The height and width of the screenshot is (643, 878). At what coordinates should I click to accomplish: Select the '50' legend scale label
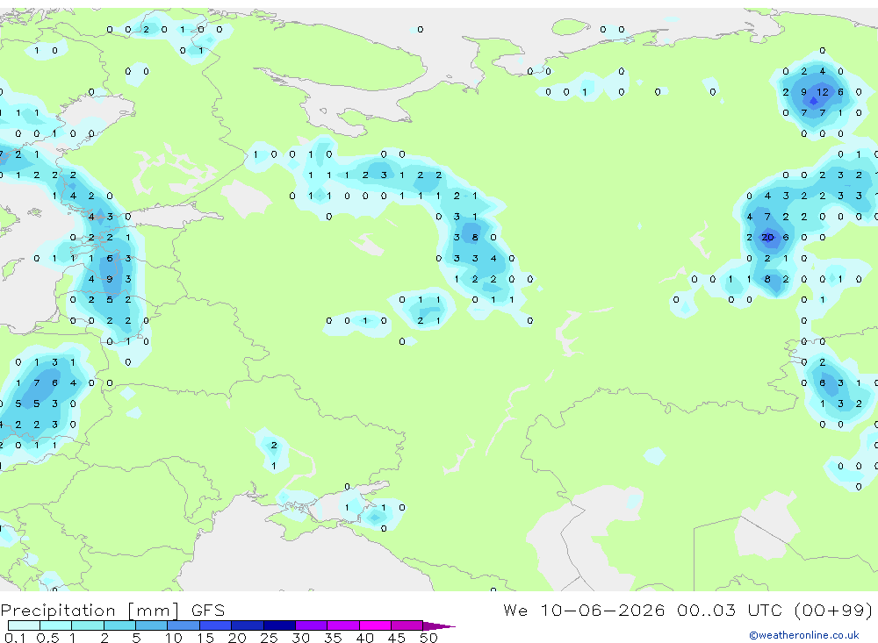(x=428, y=638)
